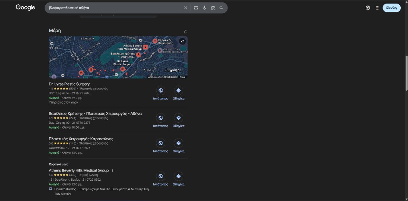Open search by image camera icon
408x201 pixels.
pyautogui.click(x=213, y=8)
